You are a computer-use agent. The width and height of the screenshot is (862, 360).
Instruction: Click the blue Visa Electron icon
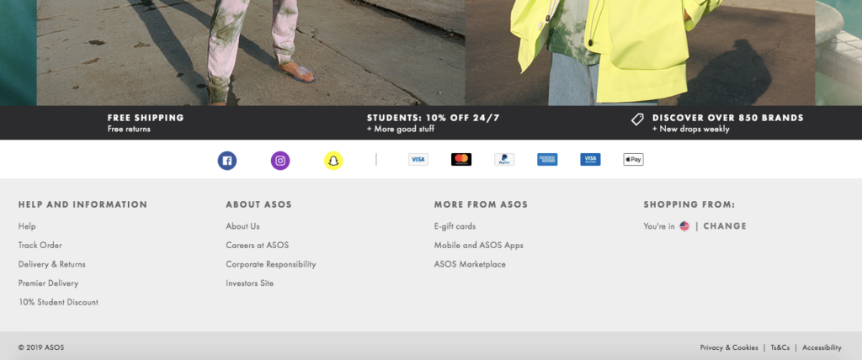click(x=590, y=159)
